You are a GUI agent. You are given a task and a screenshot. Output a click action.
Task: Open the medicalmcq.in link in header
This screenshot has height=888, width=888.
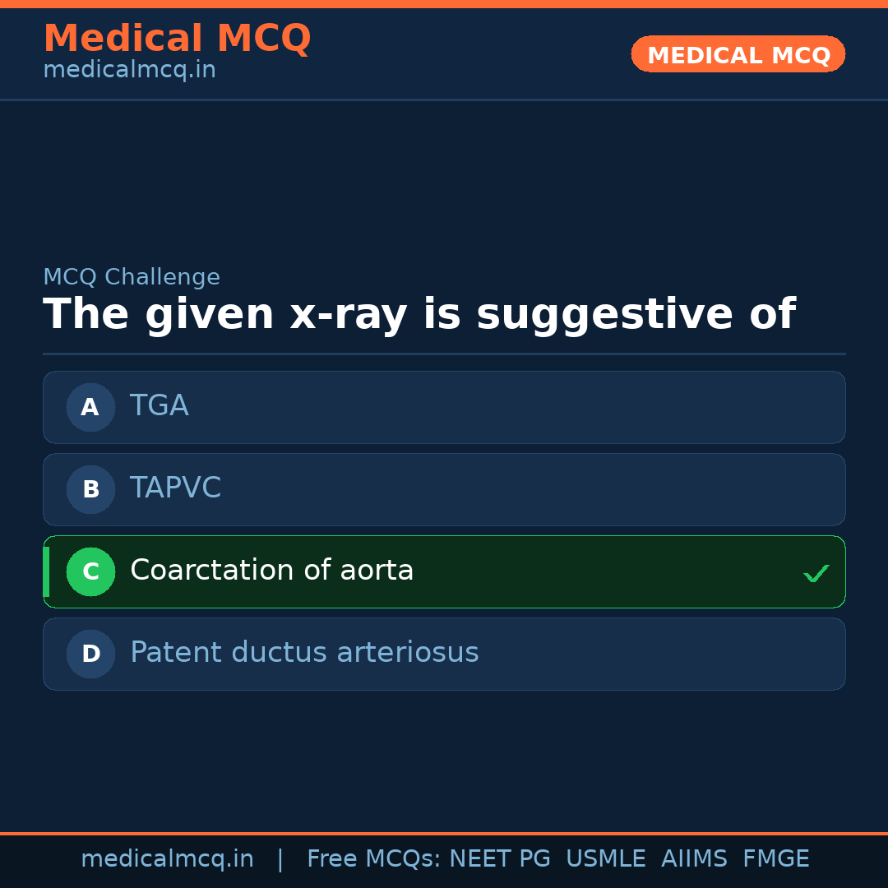tap(129, 69)
